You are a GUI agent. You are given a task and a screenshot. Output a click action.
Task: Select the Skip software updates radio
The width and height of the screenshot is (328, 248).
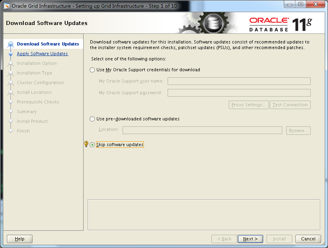click(92, 145)
